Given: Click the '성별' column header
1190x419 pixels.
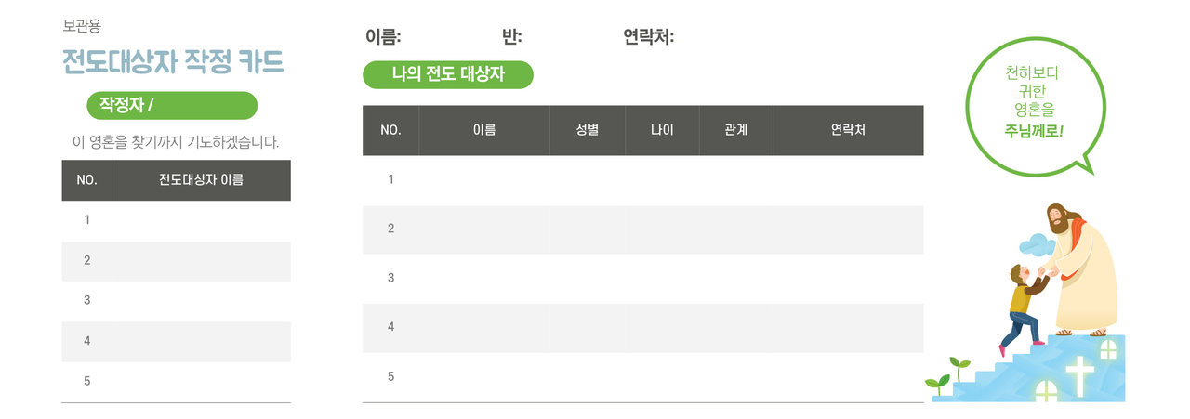Looking at the screenshot, I should tap(588, 130).
